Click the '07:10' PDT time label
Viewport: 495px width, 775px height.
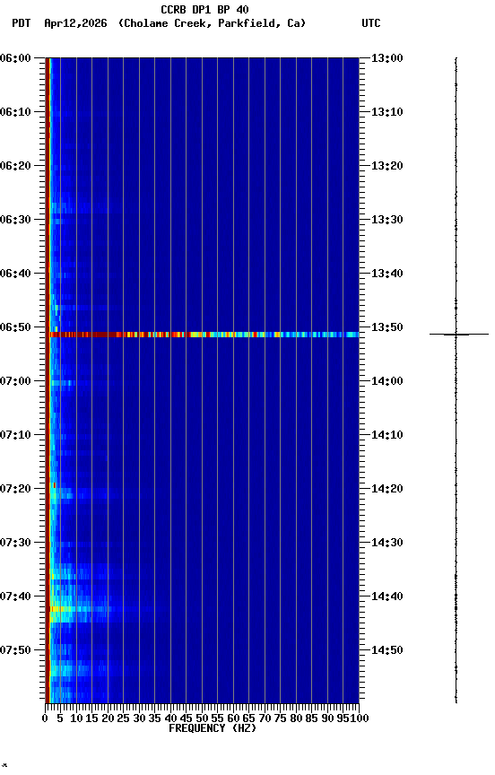coord(15,435)
